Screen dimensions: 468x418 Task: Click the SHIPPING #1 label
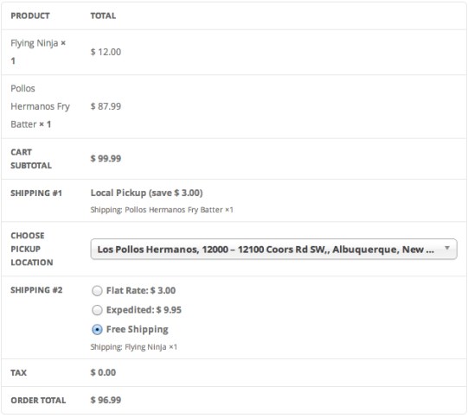click(x=36, y=193)
